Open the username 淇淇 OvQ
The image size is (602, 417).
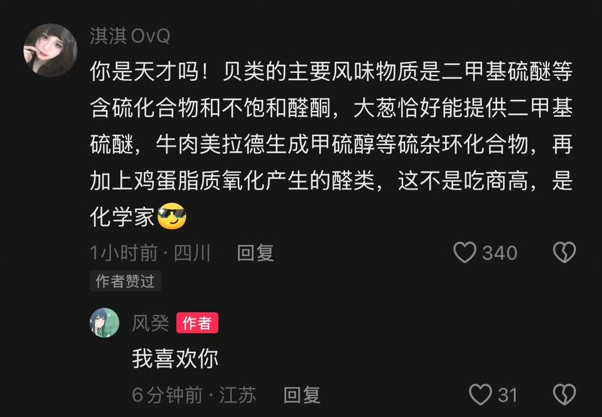[130, 36]
